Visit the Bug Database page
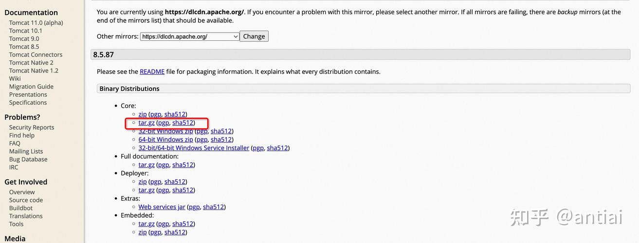639x243 pixels. pyautogui.click(x=28, y=159)
